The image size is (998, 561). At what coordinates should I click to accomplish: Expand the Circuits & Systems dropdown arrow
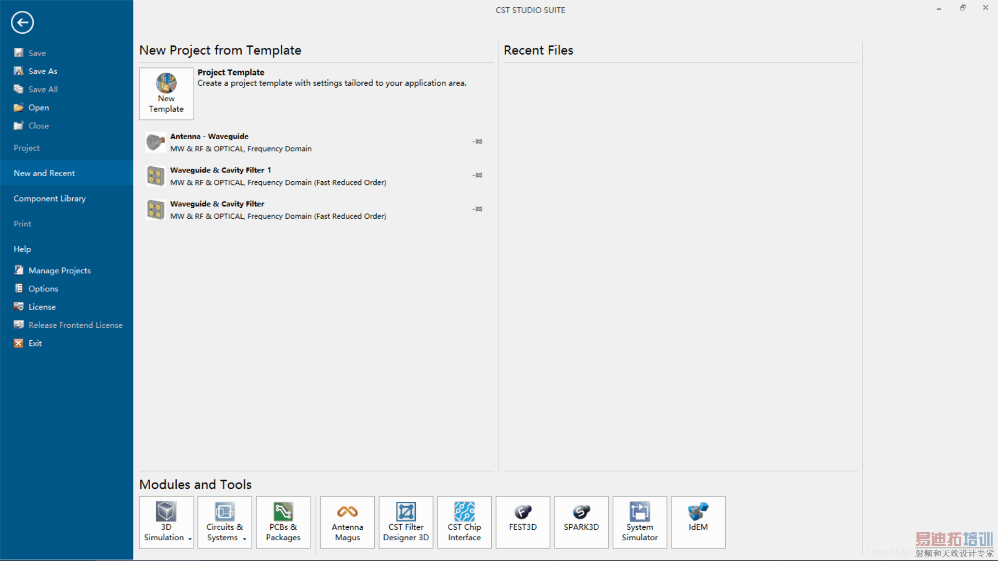(x=245, y=539)
